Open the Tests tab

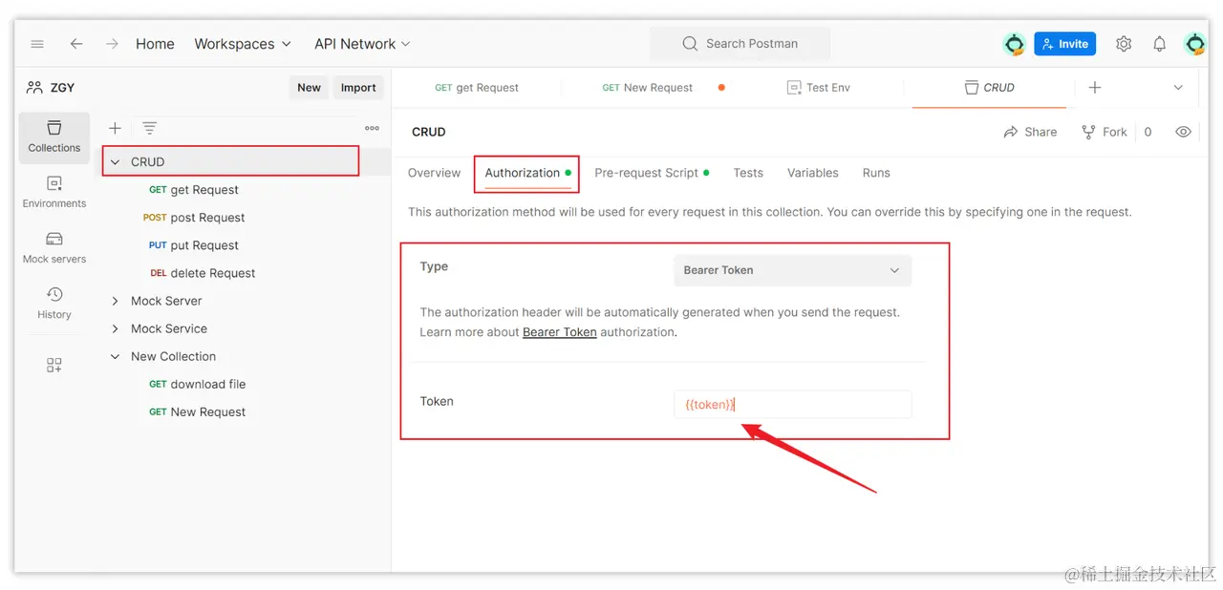click(x=748, y=173)
